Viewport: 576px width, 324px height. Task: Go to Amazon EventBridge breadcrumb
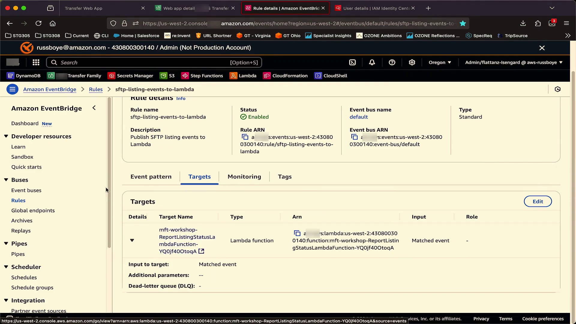49,89
